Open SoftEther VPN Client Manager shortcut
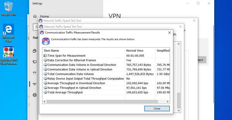The width and height of the screenshot is (232, 120). pos(8,56)
